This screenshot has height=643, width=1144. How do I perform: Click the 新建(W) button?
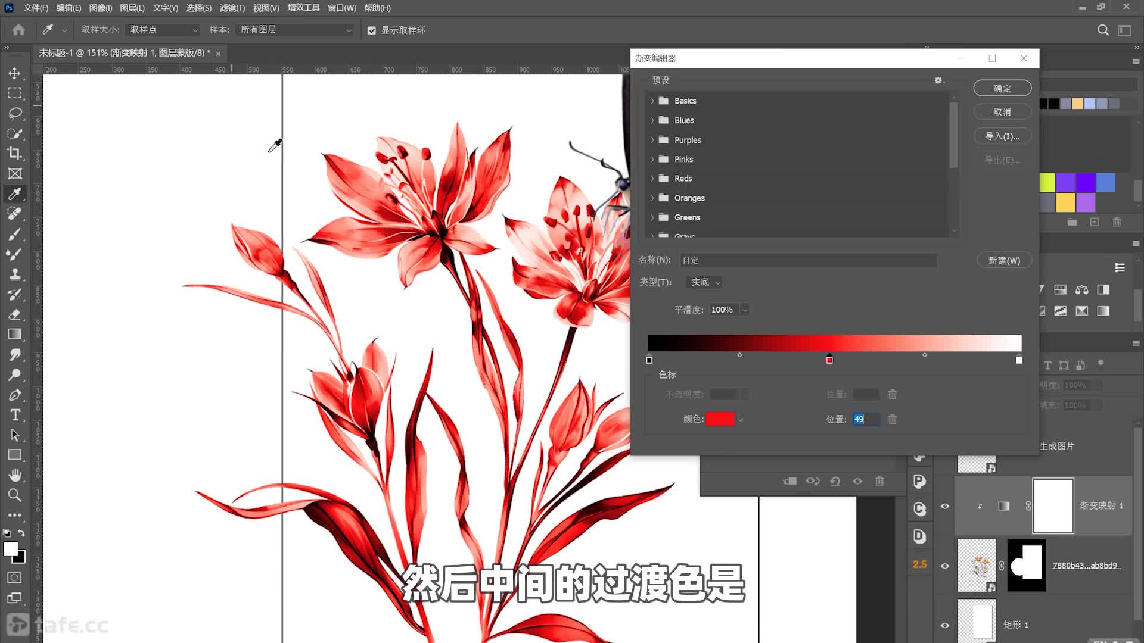point(1004,260)
